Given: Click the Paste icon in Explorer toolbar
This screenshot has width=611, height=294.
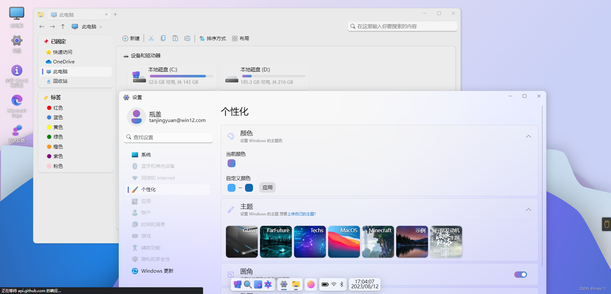Looking at the screenshot, I should 175,38.
